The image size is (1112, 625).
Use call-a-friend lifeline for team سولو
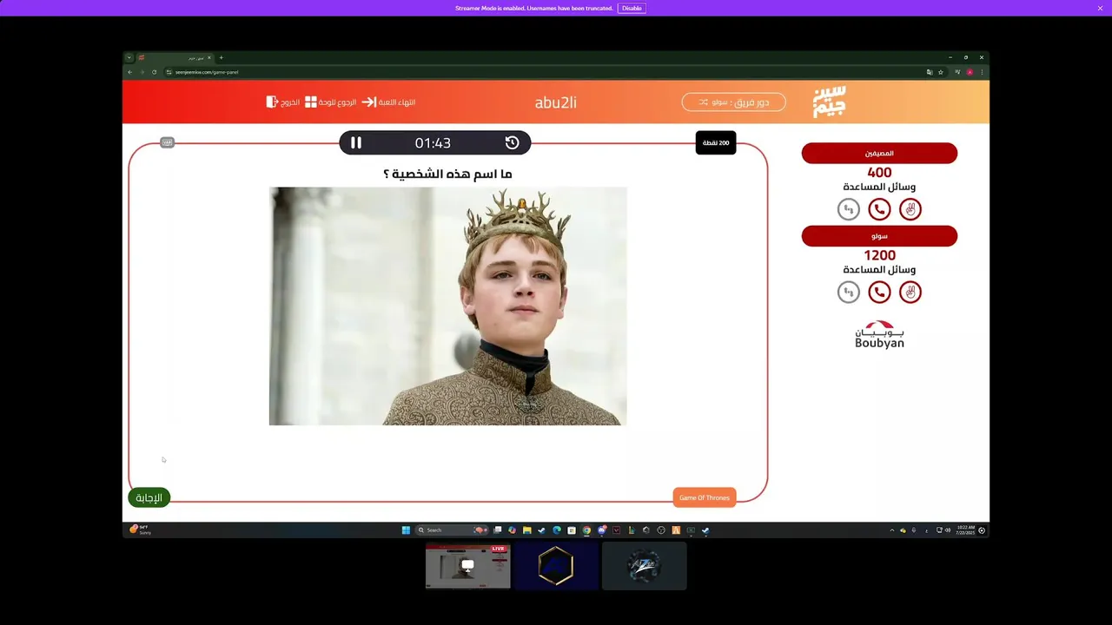click(879, 293)
